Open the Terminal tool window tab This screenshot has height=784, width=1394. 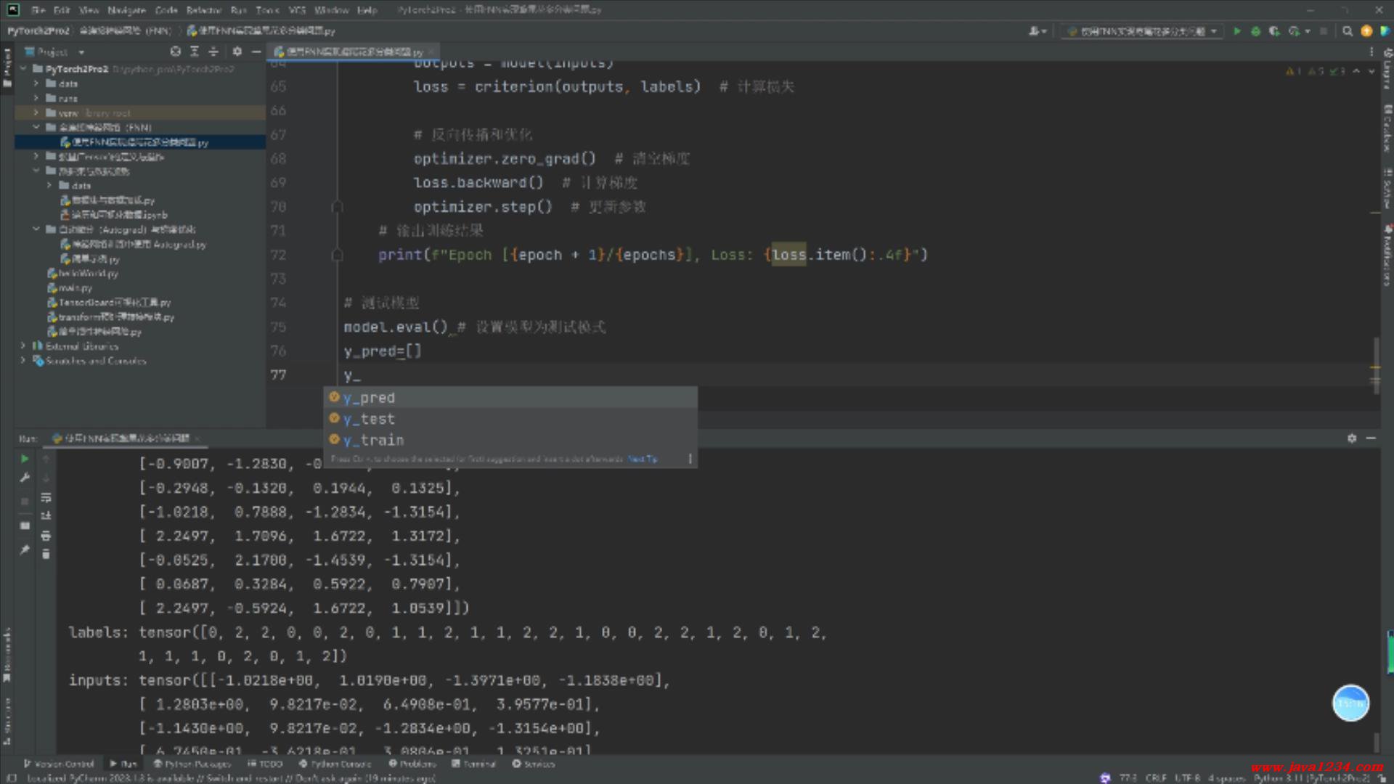[x=474, y=764]
